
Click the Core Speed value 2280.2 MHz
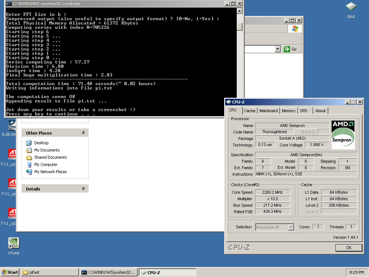(272, 192)
